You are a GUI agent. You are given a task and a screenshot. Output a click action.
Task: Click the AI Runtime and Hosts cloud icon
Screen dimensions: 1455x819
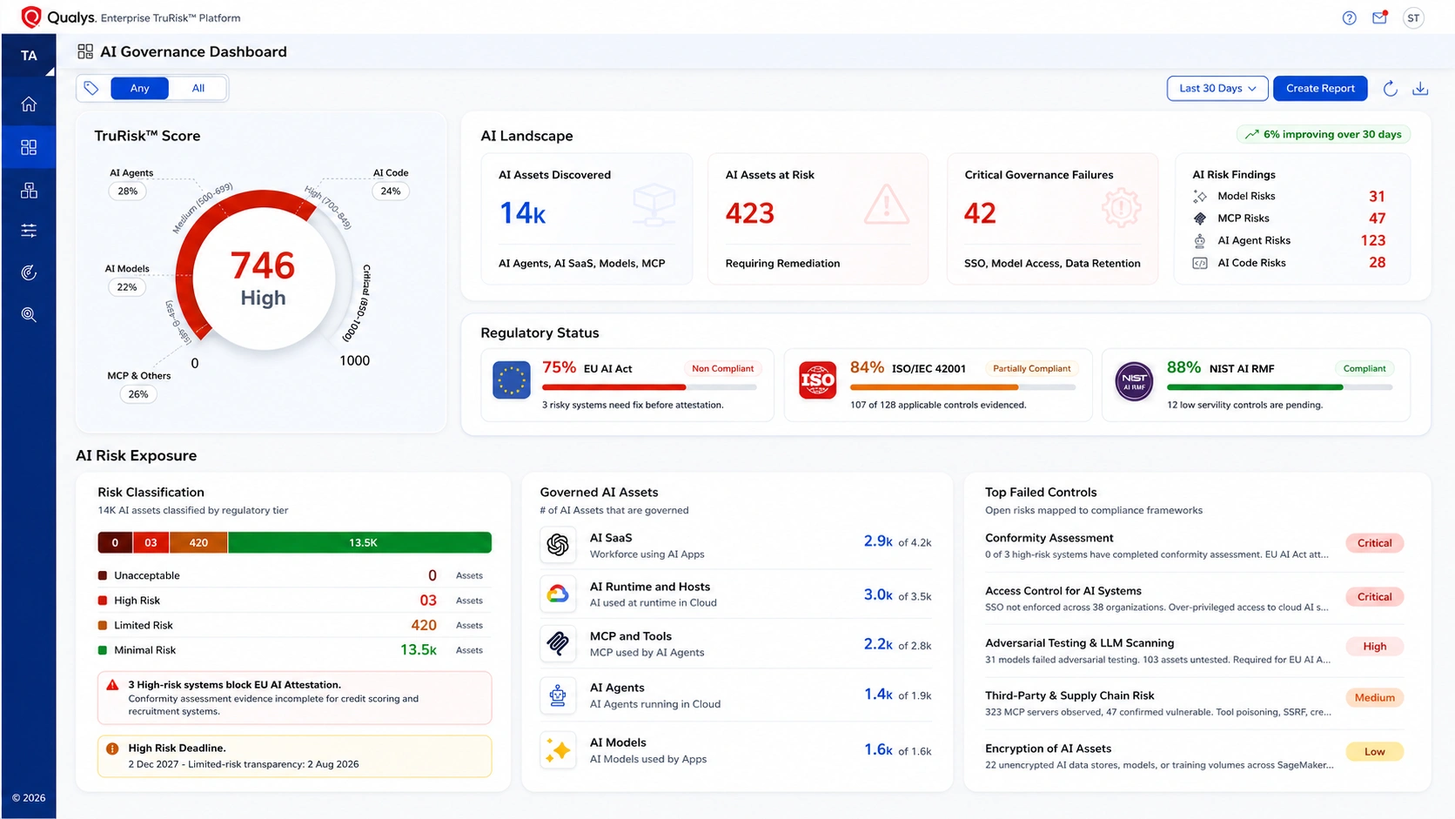tap(558, 594)
